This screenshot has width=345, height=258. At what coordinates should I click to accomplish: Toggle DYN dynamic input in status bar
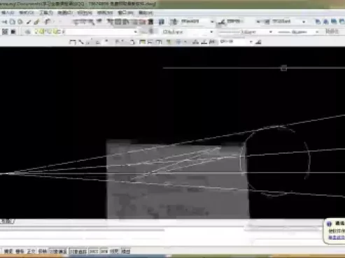104,252
